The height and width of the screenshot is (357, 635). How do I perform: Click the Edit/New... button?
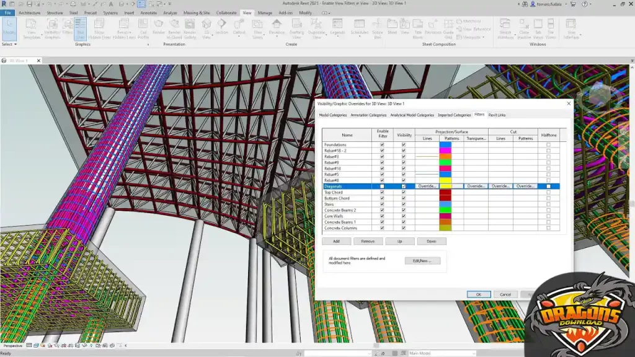(422, 260)
